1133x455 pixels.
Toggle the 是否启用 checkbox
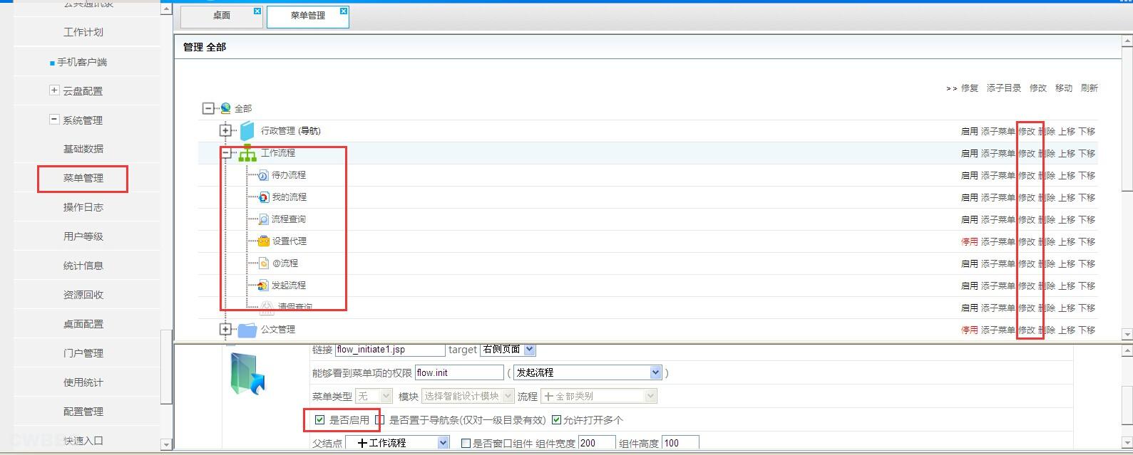point(320,420)
